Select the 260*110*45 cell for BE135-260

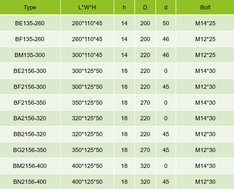point(87,23)
